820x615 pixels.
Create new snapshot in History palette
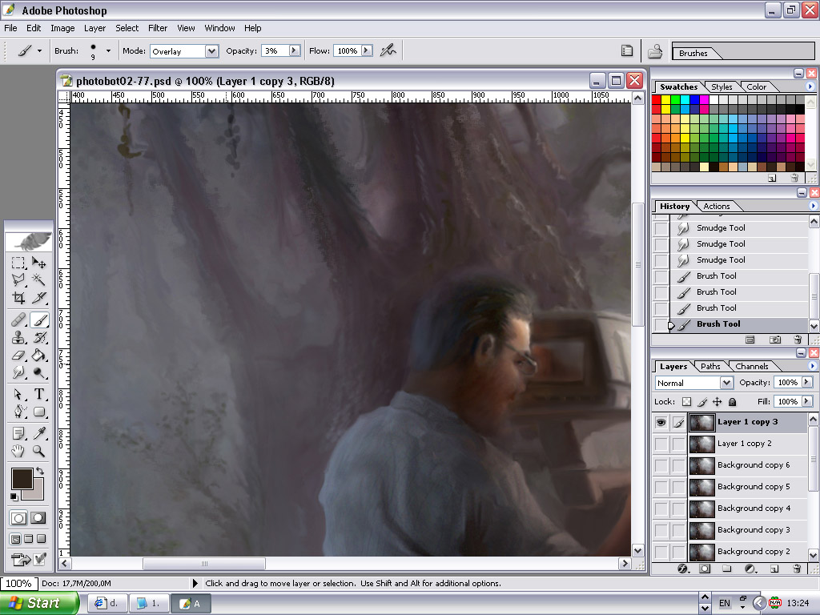(x=775, y=340)
